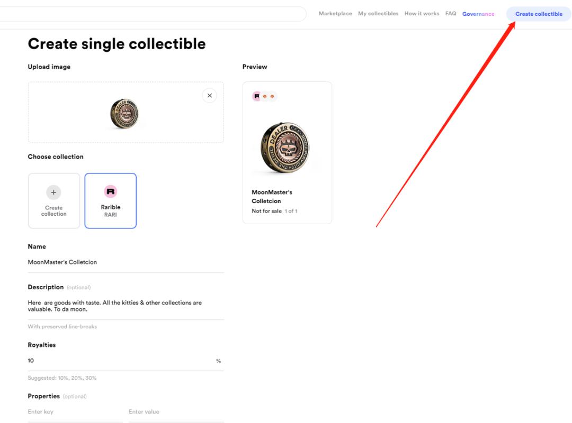The width and height of the screenshot is (572, 423).
Task: Click the rightmost orange avatar in preview card
Action: click(272, 97)
